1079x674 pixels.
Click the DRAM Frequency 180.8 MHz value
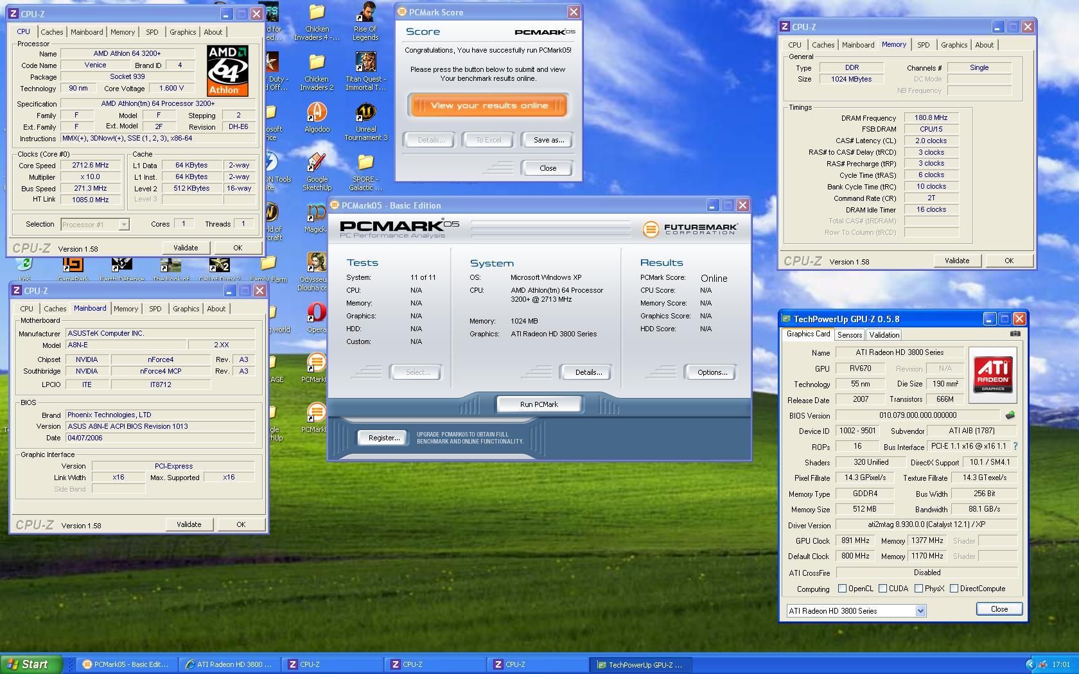931,117
